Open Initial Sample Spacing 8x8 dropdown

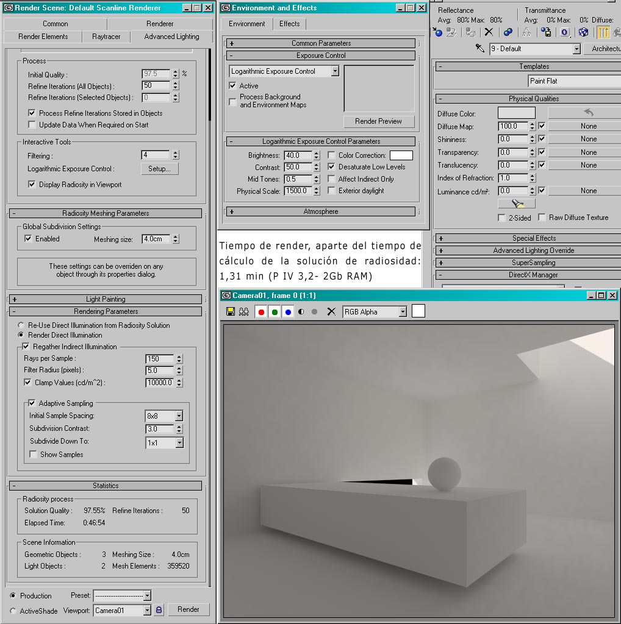click(179, 416)
